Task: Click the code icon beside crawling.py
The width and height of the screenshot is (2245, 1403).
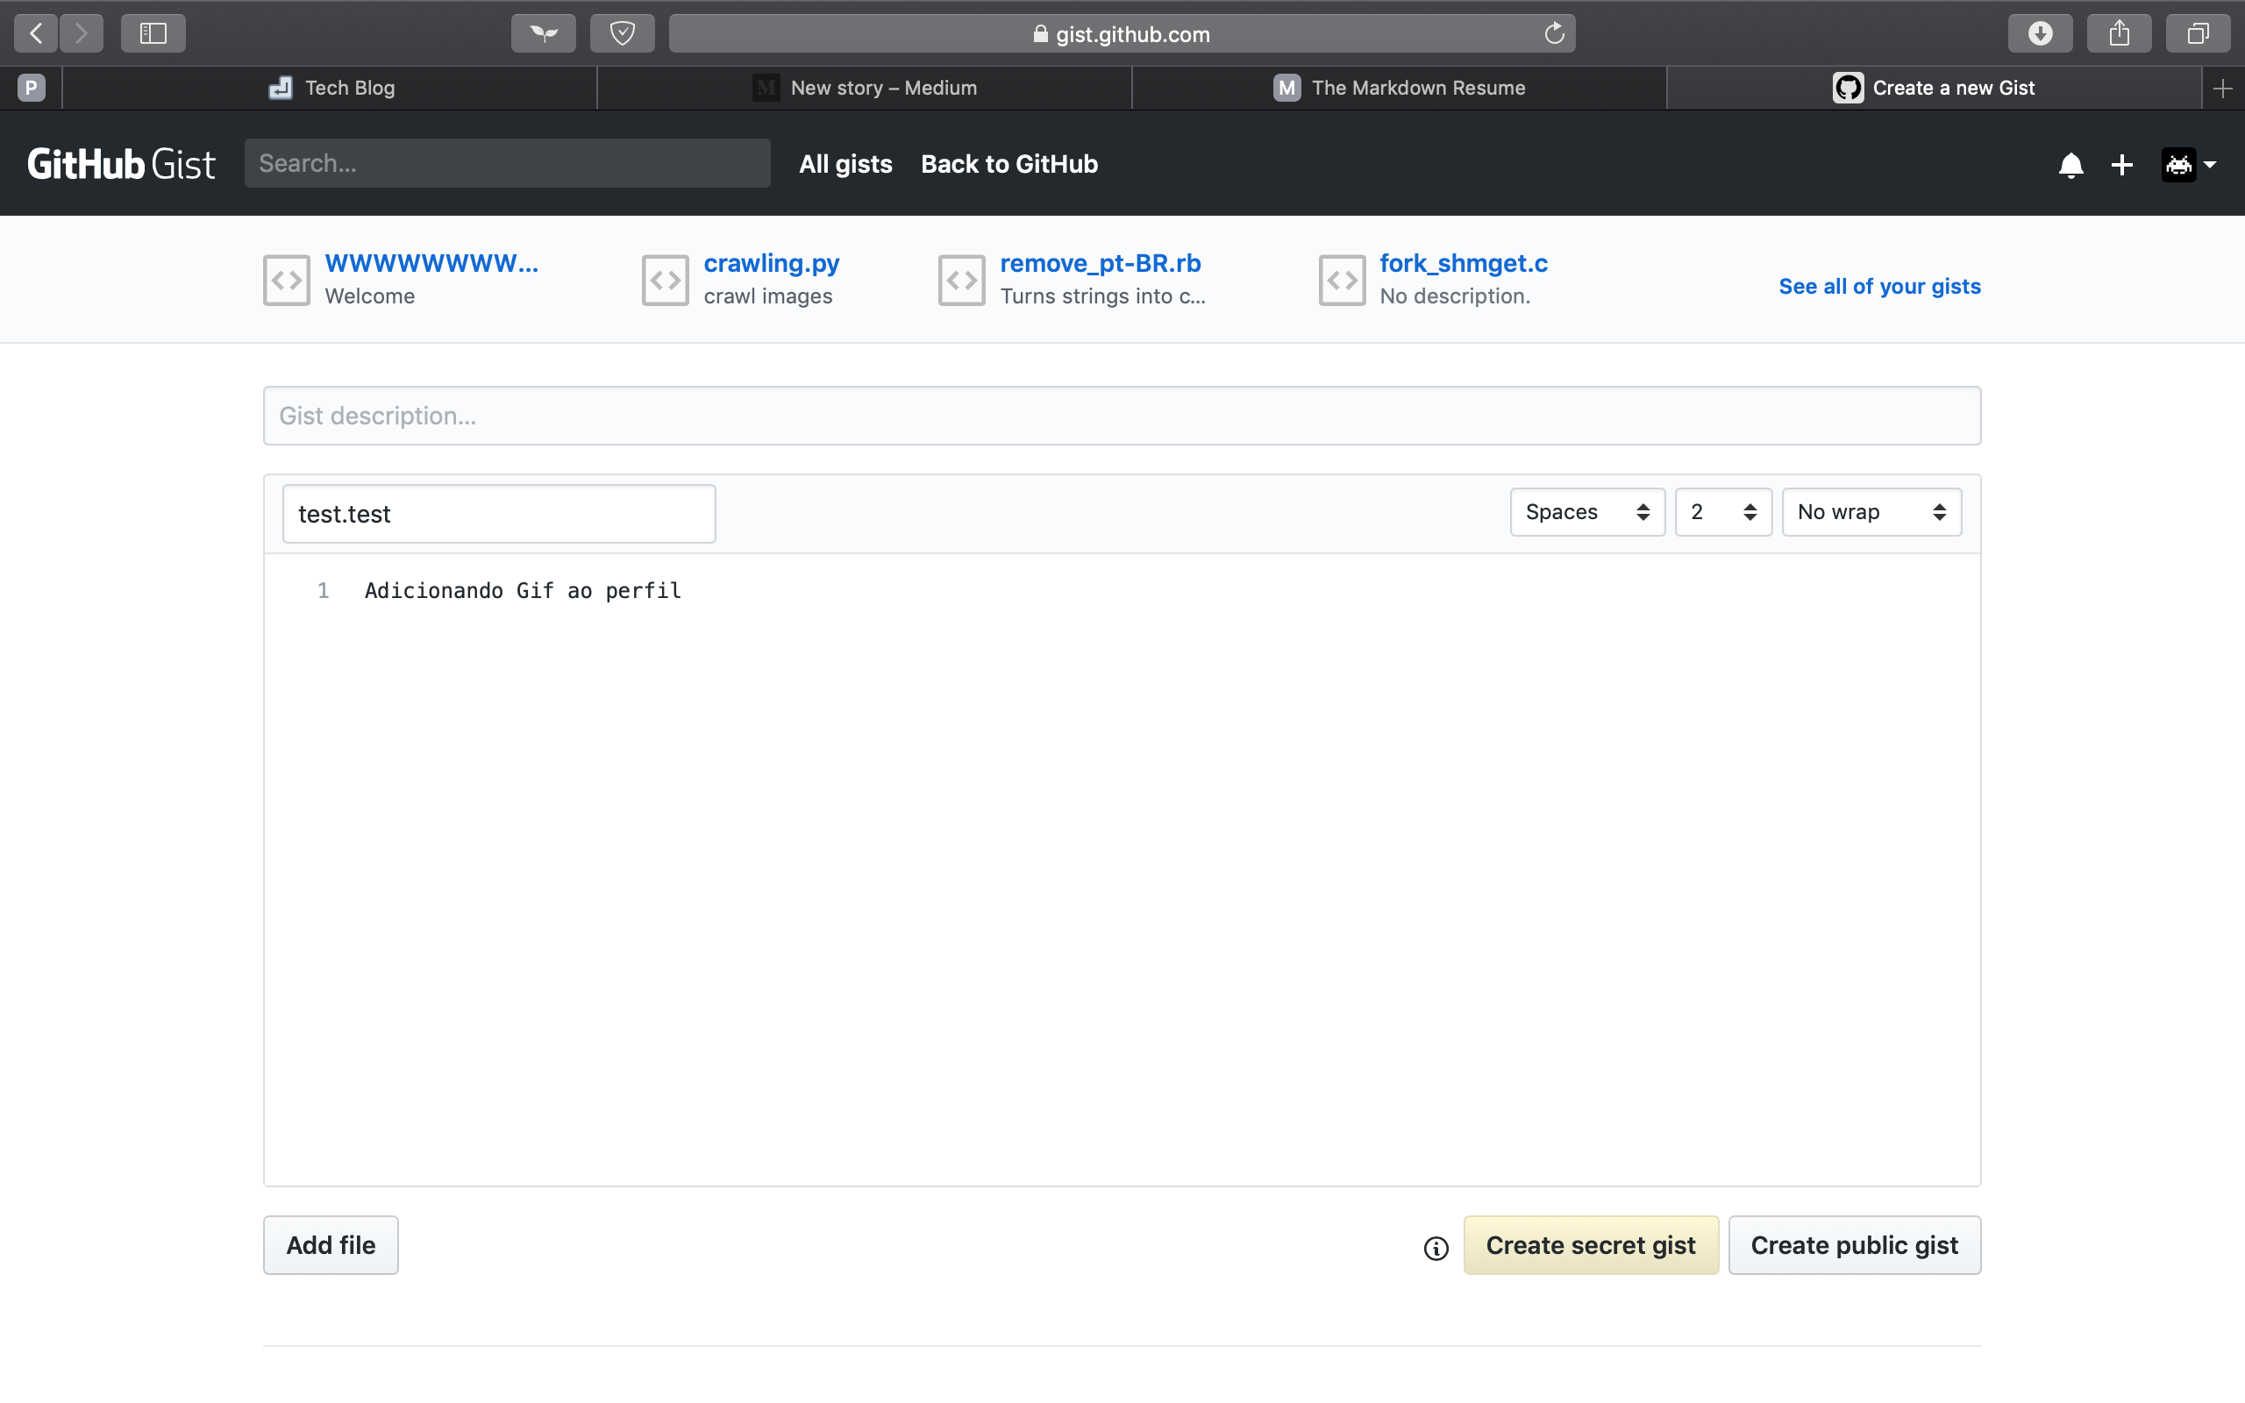Action: 665,281
